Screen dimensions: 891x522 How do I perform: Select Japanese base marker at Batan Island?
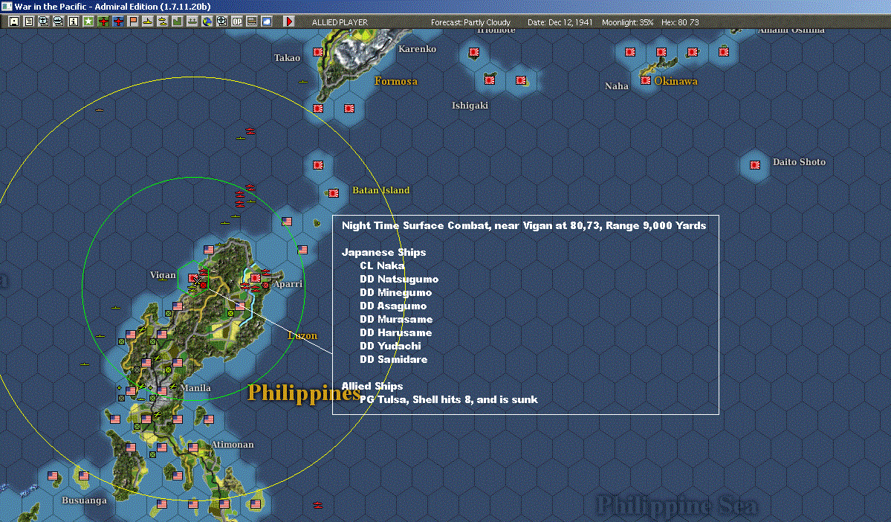pyautogui.click(x=334, y=193)
